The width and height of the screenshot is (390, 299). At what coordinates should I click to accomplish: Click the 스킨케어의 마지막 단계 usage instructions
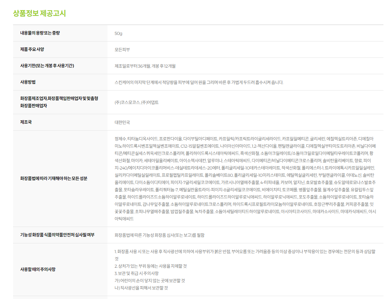pos(199,83)
